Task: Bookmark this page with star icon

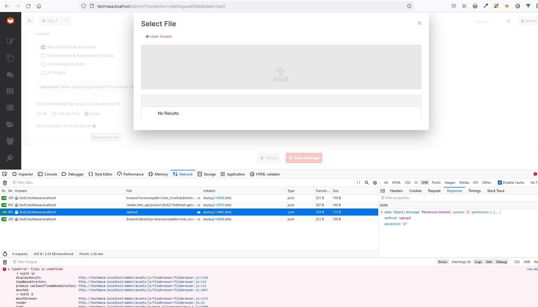Action: click(409, 6)
